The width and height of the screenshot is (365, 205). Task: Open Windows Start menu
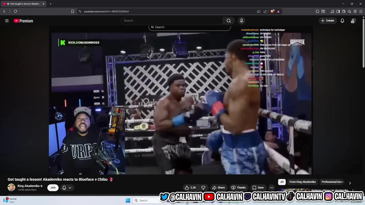click(128, 200)
